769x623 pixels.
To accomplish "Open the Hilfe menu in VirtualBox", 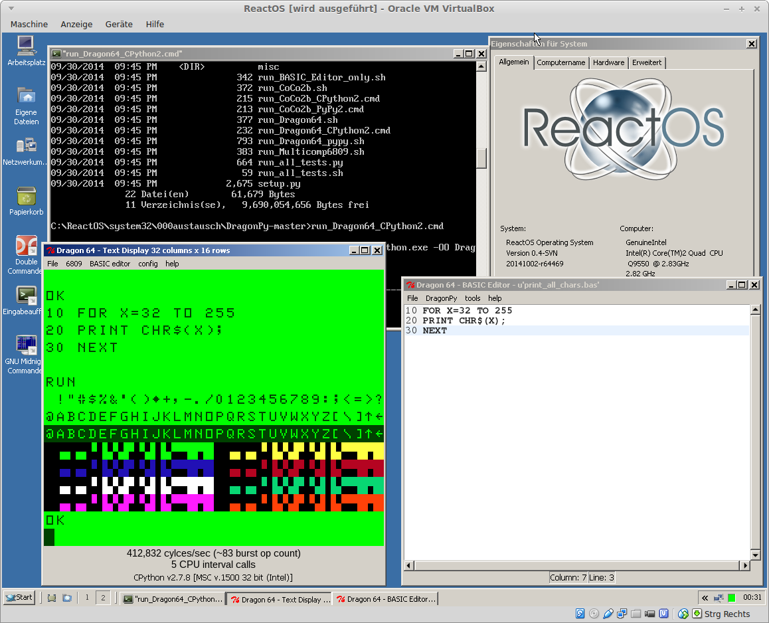I will [155, 24].
